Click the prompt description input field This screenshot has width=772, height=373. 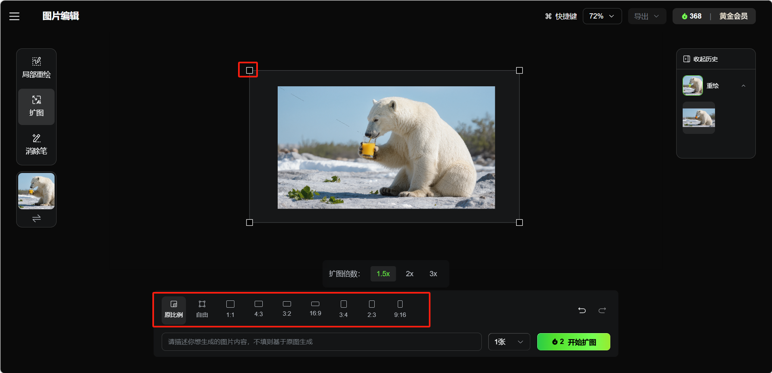point(321,342)
